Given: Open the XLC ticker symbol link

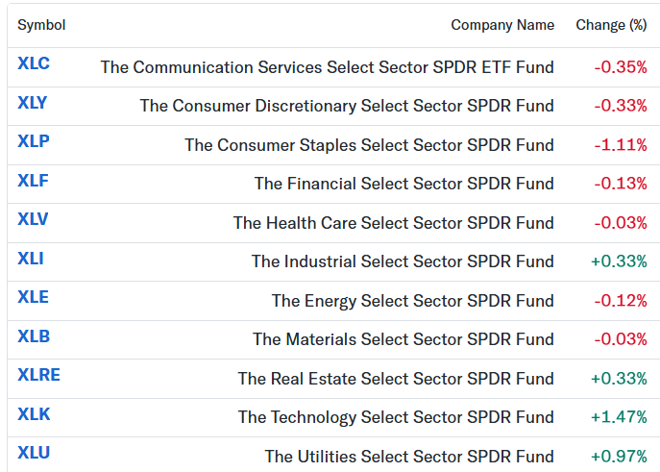Looking at the screenshot, I should point(34,63).
